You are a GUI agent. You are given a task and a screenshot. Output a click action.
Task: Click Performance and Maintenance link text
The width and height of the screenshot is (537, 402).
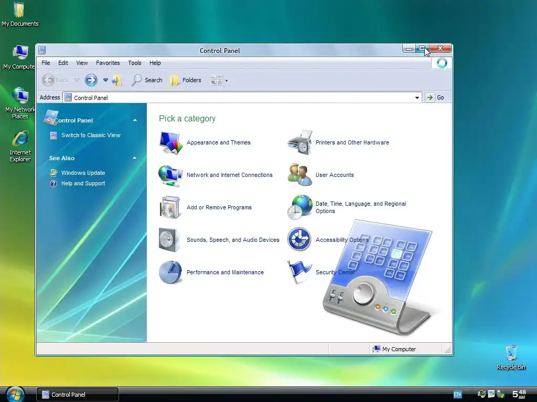tap(225, 272)
